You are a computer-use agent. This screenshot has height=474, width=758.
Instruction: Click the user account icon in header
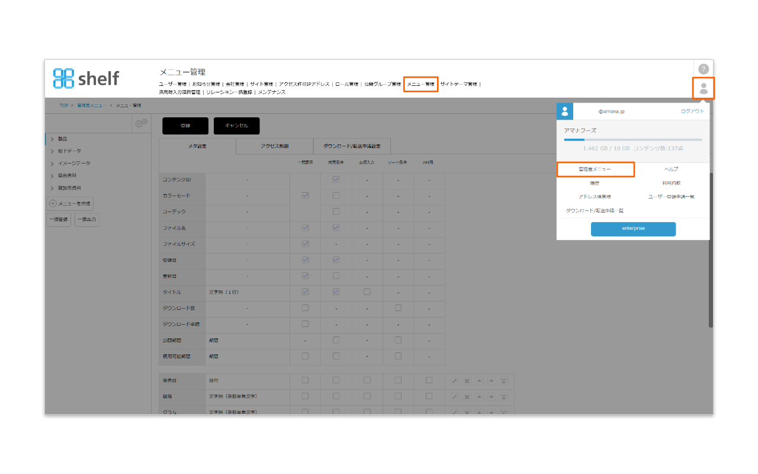click(x=704, y=88)
